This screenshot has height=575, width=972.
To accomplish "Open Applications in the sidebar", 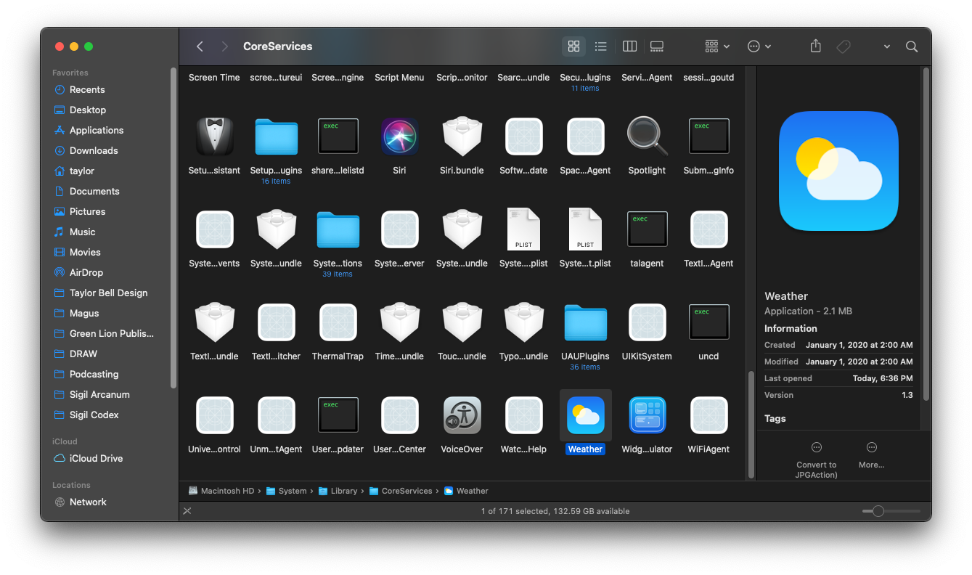I will [96, 130].
